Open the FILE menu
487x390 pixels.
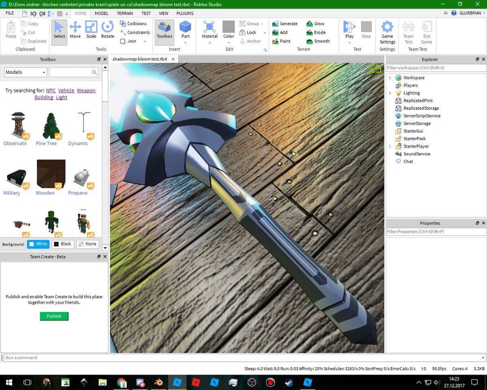click(x=10, y=13)
